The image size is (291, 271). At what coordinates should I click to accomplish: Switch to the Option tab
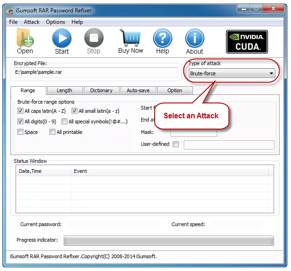point(175,91)
